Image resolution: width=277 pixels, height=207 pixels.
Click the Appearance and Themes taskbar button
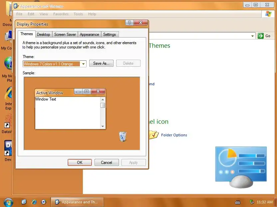pyautogui.click(x=77, y=202)
